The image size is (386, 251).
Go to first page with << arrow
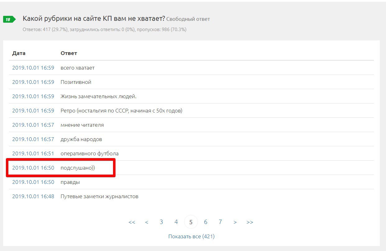click(132, 222)
